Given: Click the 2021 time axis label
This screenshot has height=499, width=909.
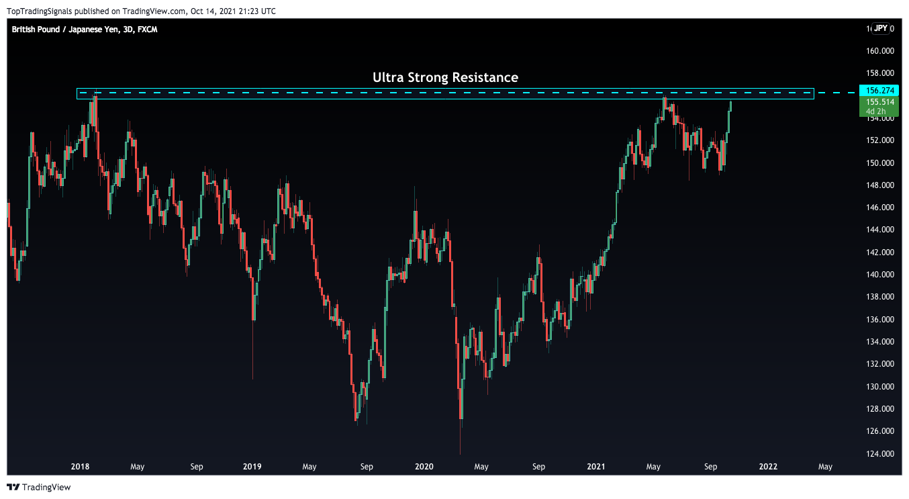Looking at the screenshot, I should click(x=596, y=467).
